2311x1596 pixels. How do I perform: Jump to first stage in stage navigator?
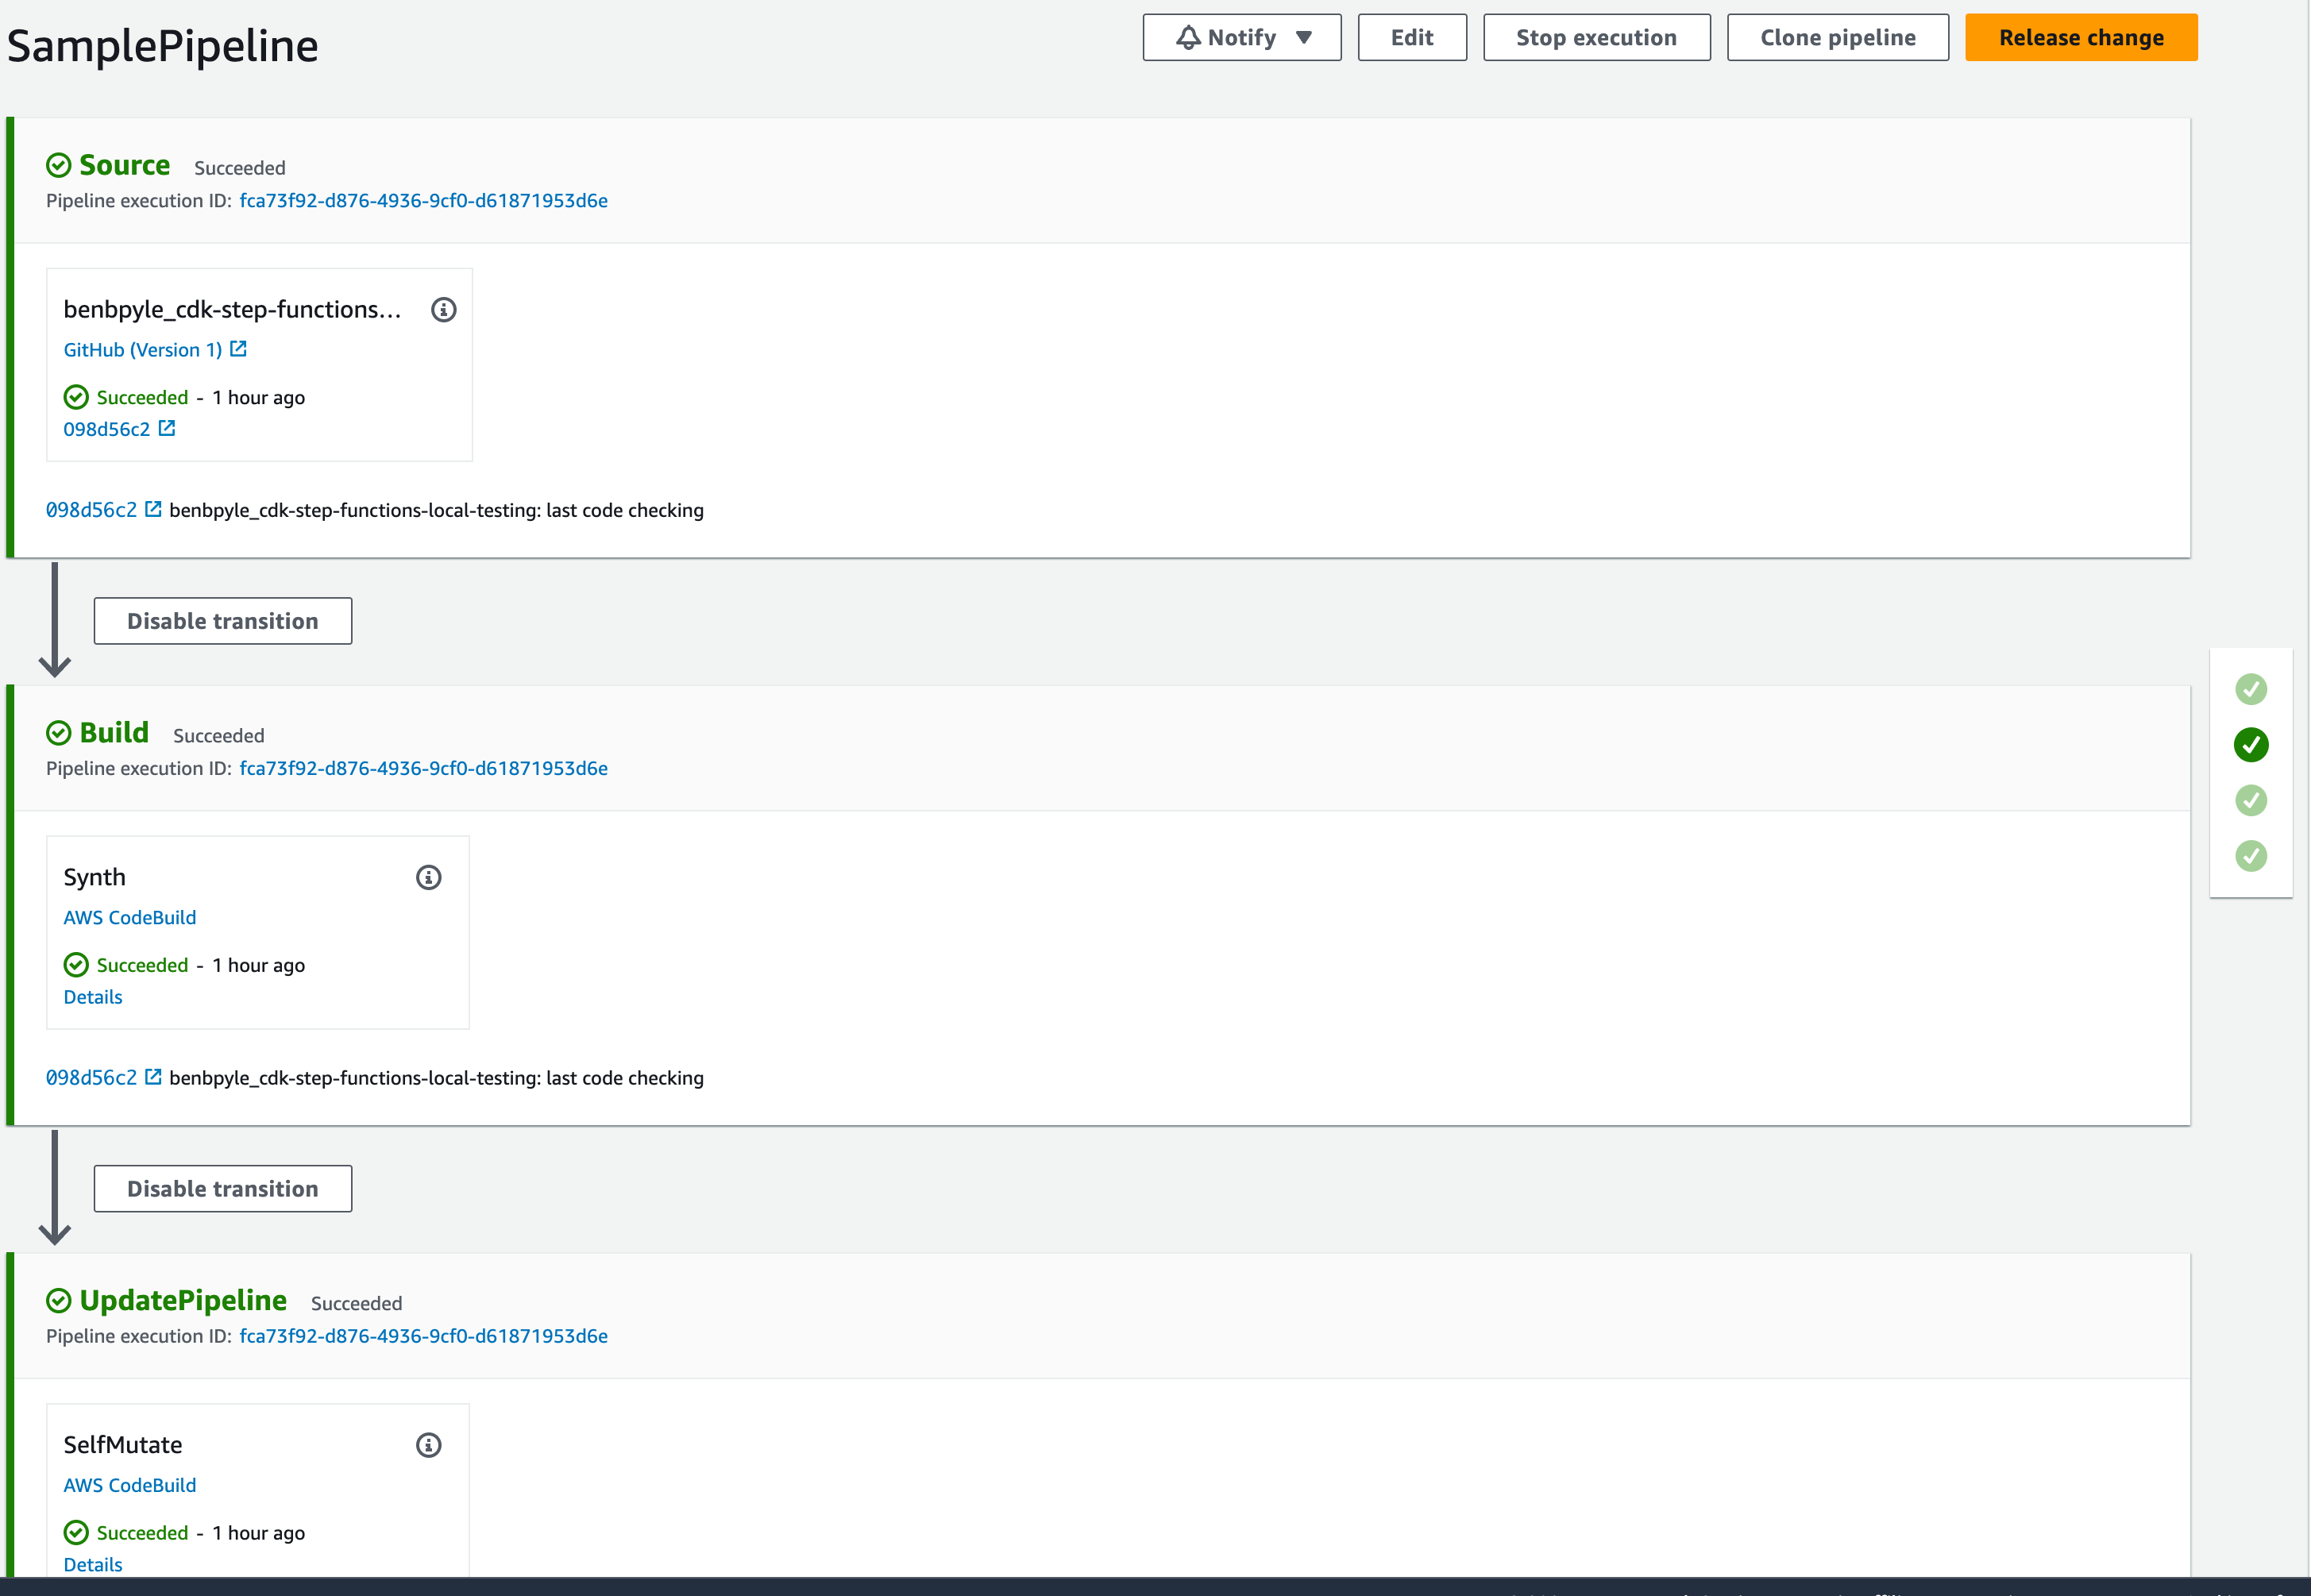2250,689
